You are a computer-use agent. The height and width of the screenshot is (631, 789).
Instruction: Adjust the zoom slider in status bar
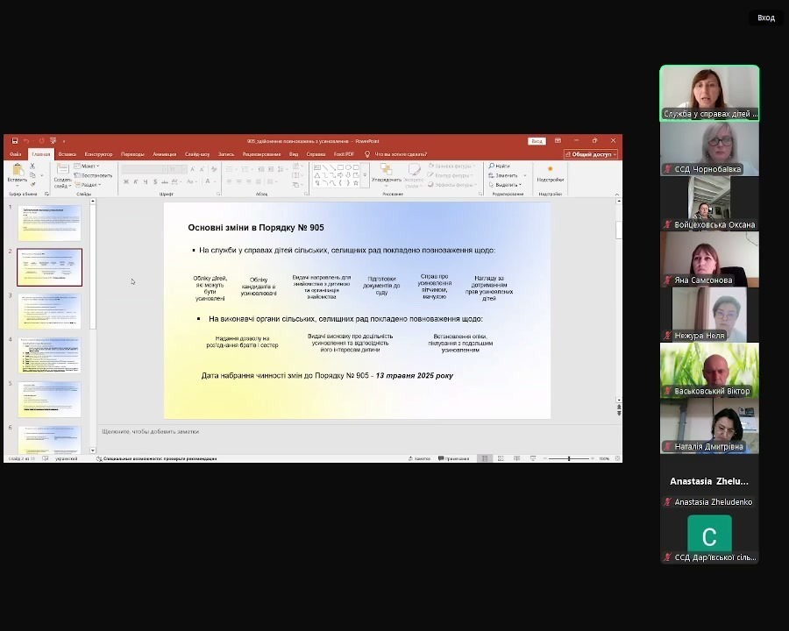[568, 458]
